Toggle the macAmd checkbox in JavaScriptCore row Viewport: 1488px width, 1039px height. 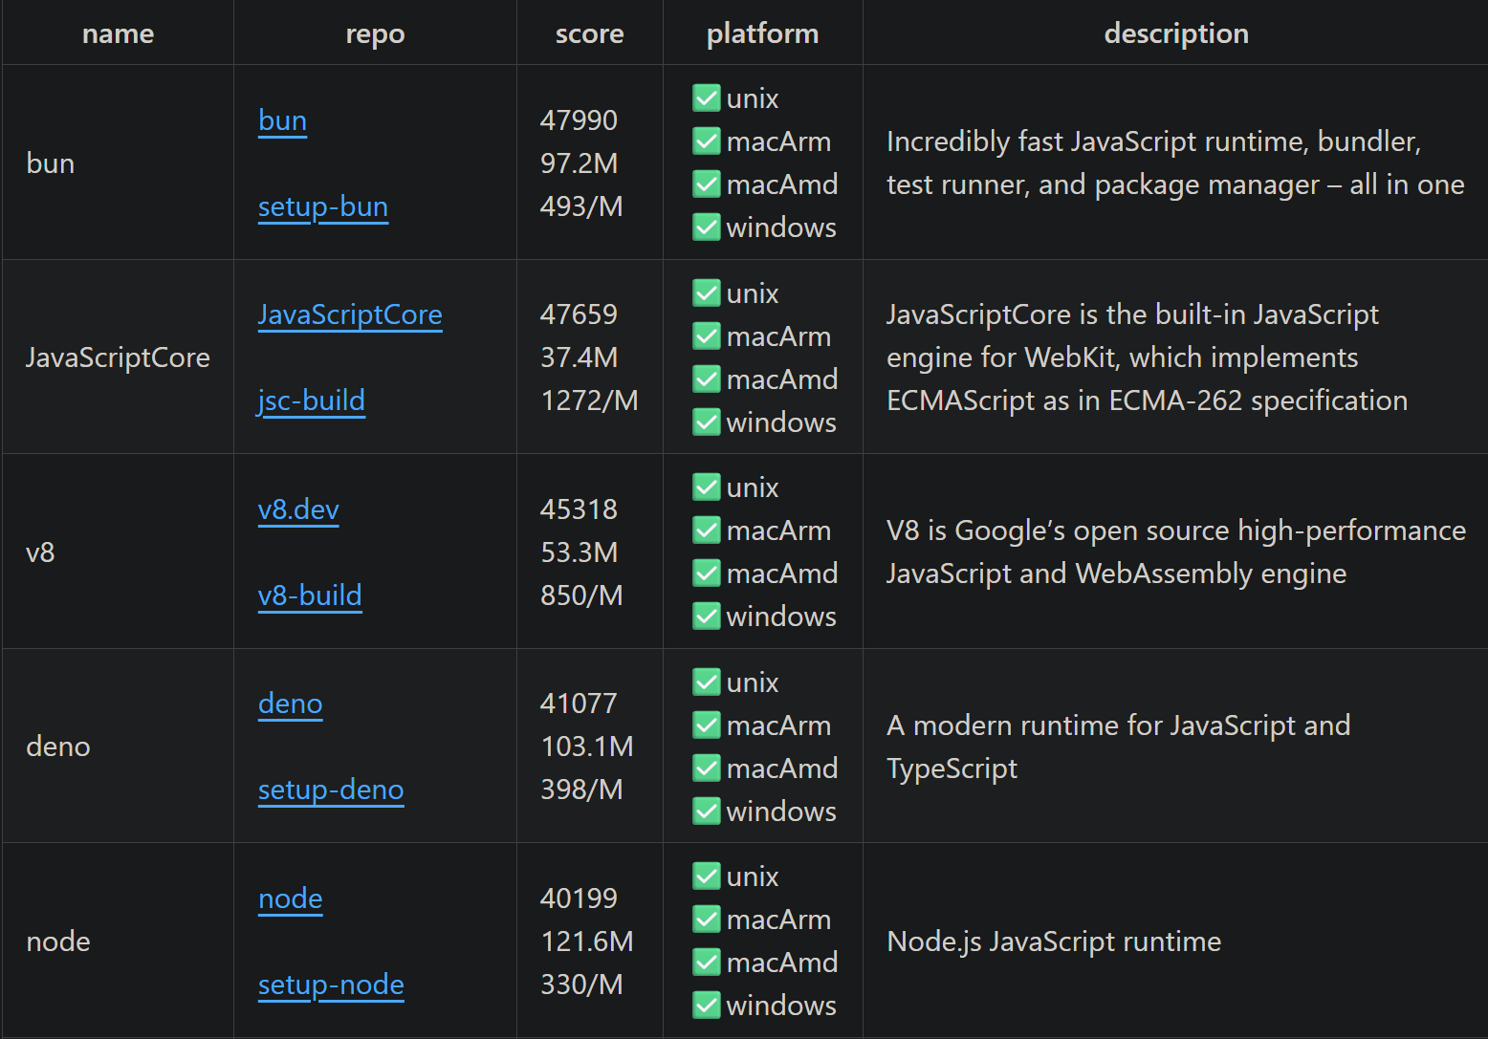(x=707, y=379)
